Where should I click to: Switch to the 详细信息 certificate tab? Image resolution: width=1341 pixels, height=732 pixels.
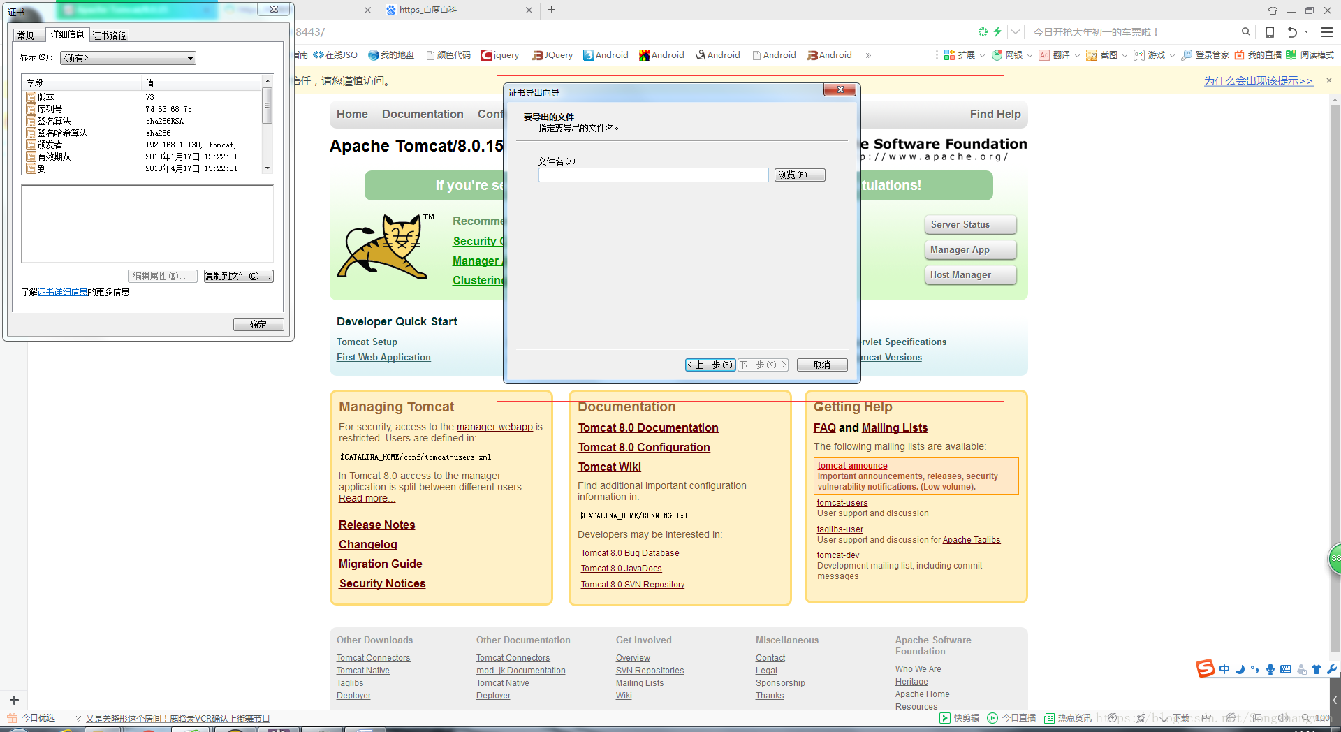point(67,34)
